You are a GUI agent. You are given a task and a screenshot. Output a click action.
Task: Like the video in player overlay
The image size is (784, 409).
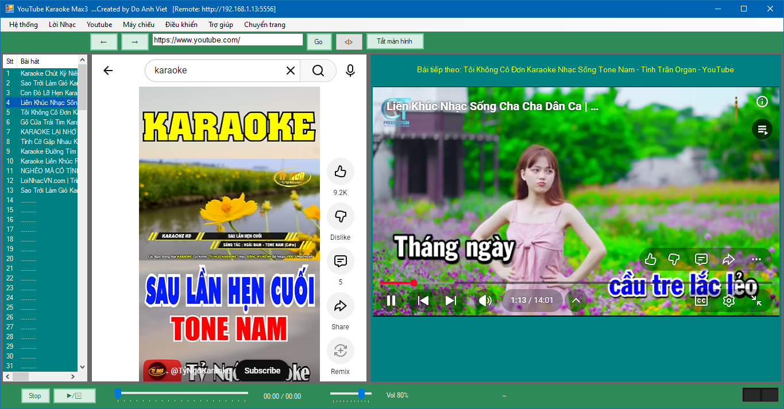point(651,259)
